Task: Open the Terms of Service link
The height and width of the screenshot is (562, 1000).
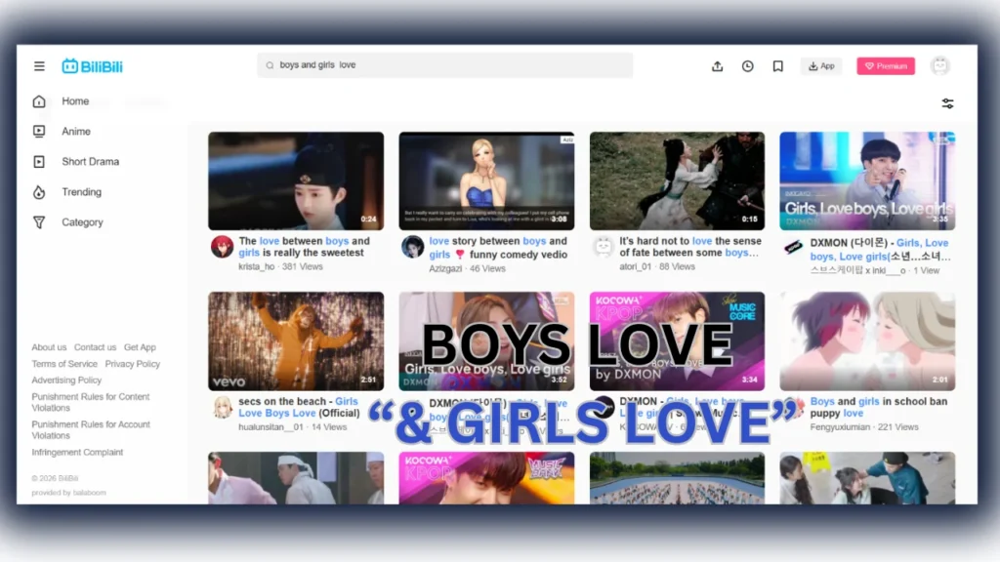Action: tap(64, 363)
